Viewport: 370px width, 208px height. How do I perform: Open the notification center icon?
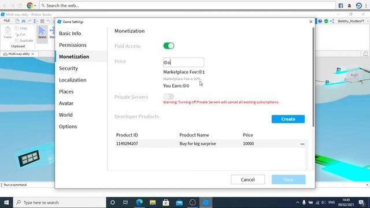click(361, 202)
